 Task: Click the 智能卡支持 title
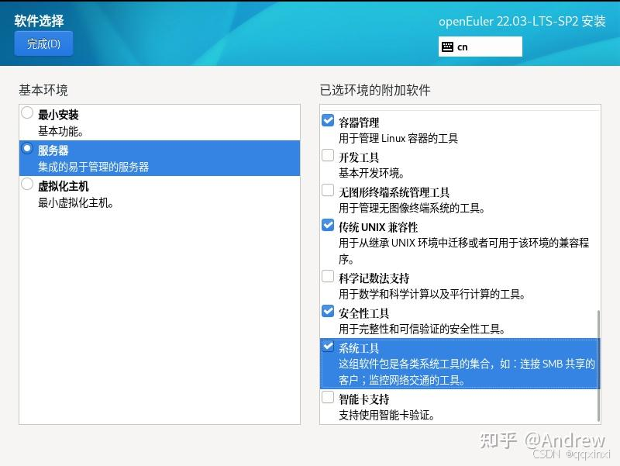pyautogui.click(x=364, y=399)
